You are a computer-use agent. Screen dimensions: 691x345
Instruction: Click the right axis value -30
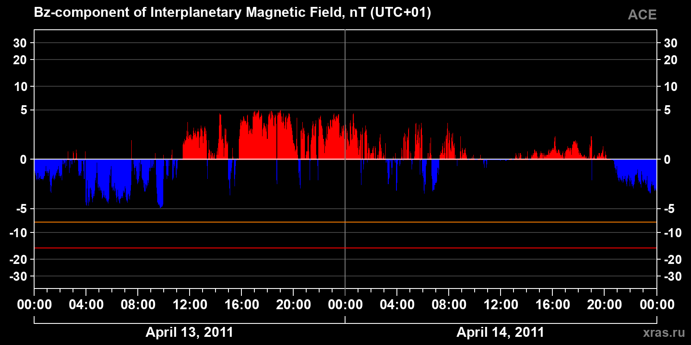point(672,276)
